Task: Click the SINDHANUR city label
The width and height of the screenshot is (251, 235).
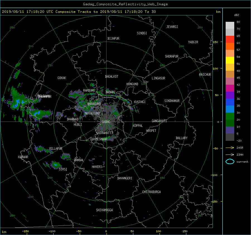Action: click(x=172, y=101)
